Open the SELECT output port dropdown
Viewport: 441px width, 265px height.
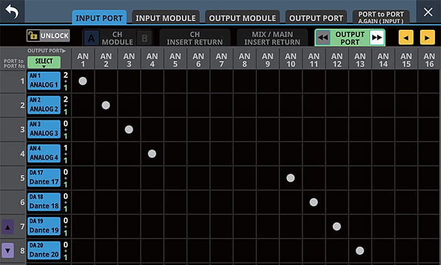44,62
